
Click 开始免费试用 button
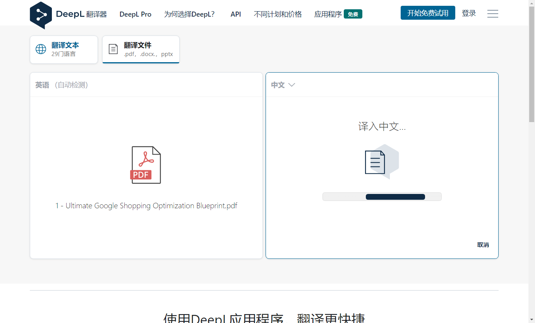point(428,13)
